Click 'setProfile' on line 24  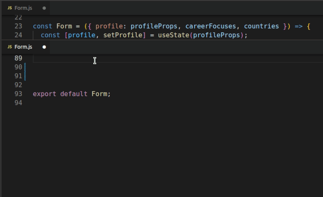click(x=123, y=35)
